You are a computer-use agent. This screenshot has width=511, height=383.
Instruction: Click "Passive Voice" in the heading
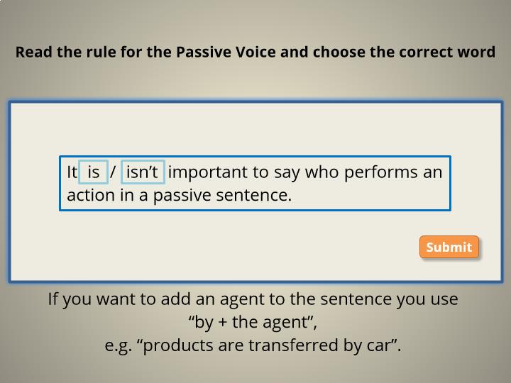point(226,52)
